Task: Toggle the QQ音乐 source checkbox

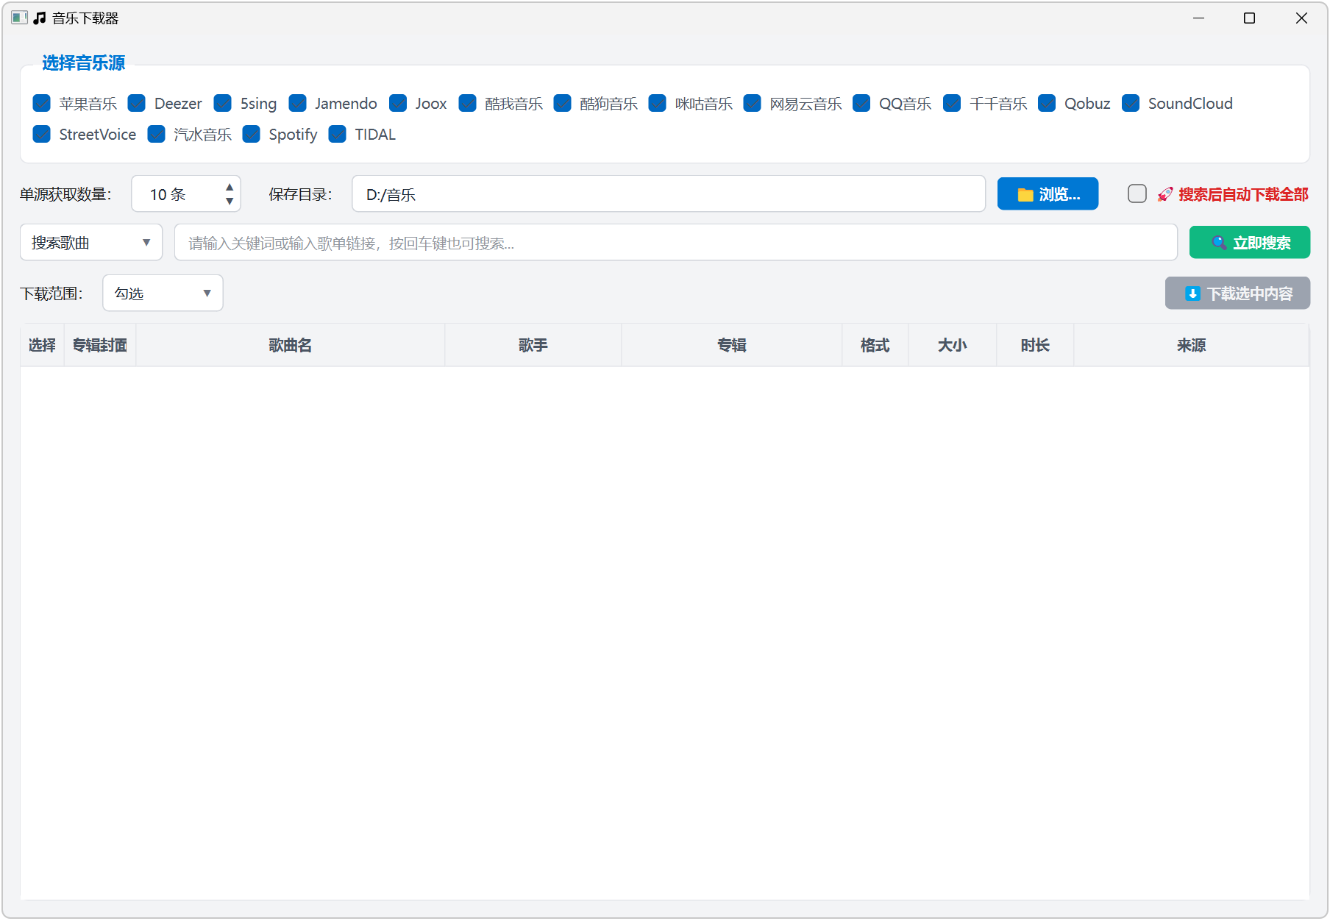Action: pos(862,104)
